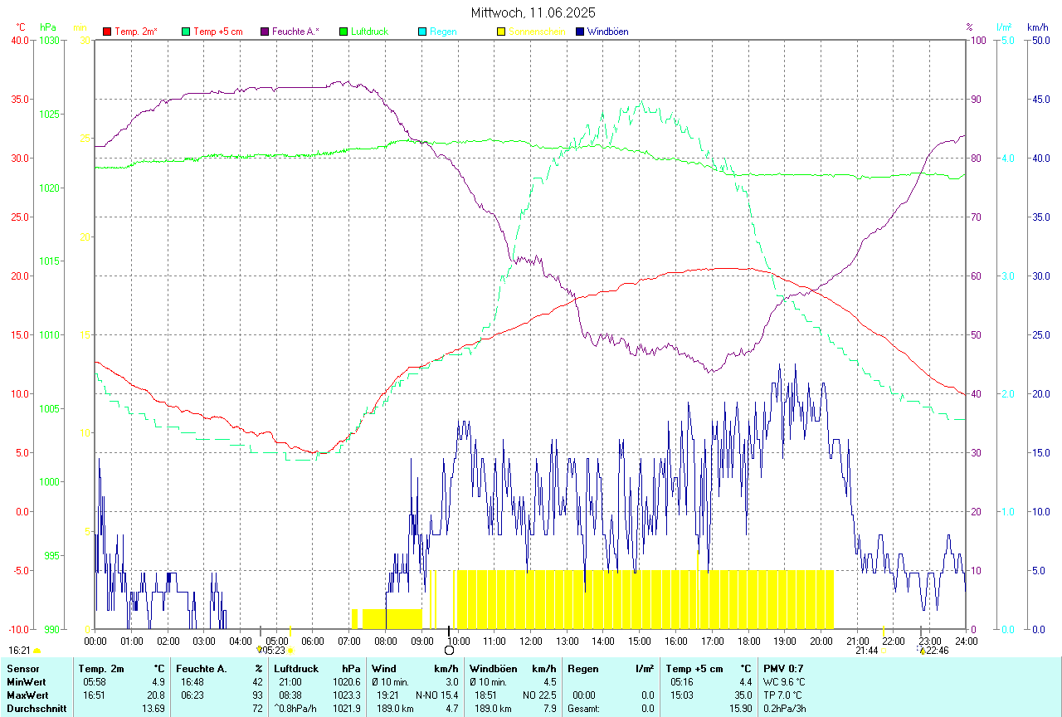
Task: Select the Luftdruck legend label
Action: pyautogui.click(x=369, y=32)
